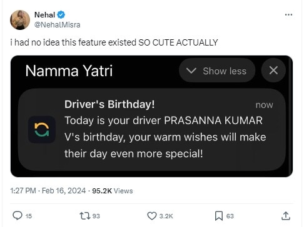Open Nehal's profile picture
Viewport: 304px width, 227px height.
pyautogui.click(x=20, y=20)
